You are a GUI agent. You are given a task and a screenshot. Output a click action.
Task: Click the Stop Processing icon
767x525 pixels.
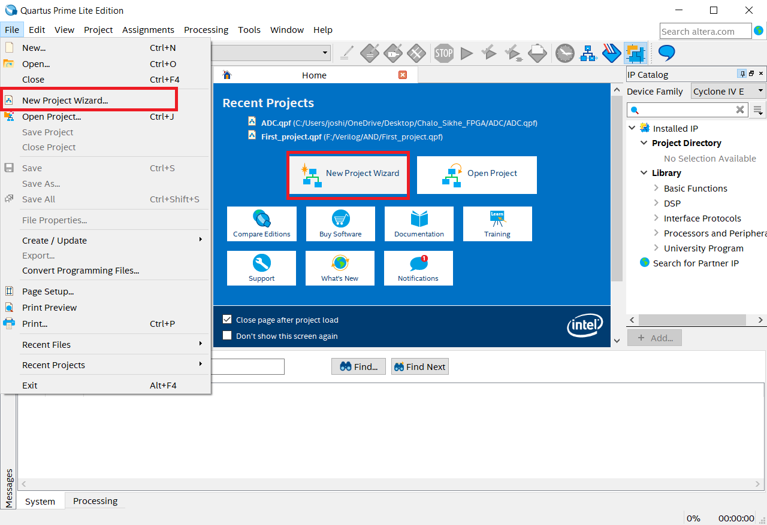(444, 53)
